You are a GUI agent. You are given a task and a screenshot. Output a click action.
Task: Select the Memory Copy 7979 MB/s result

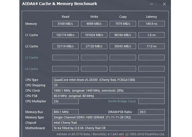coord(123,24)
